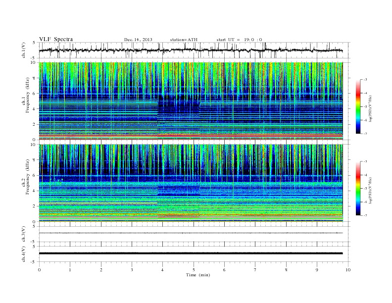Click the "-5" tick on ch.2 color bar

(x=365, y=189)
